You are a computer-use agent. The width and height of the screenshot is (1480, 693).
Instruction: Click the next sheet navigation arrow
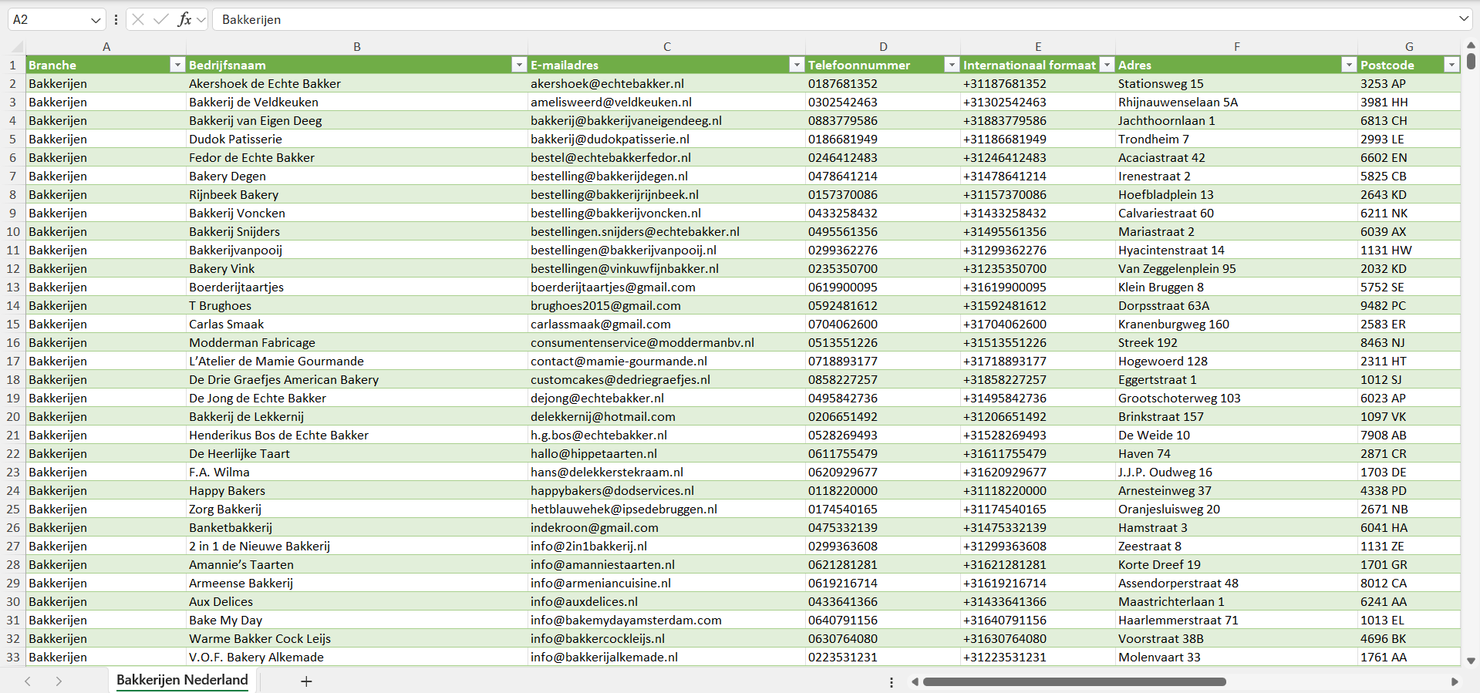[x=59, y=681]
